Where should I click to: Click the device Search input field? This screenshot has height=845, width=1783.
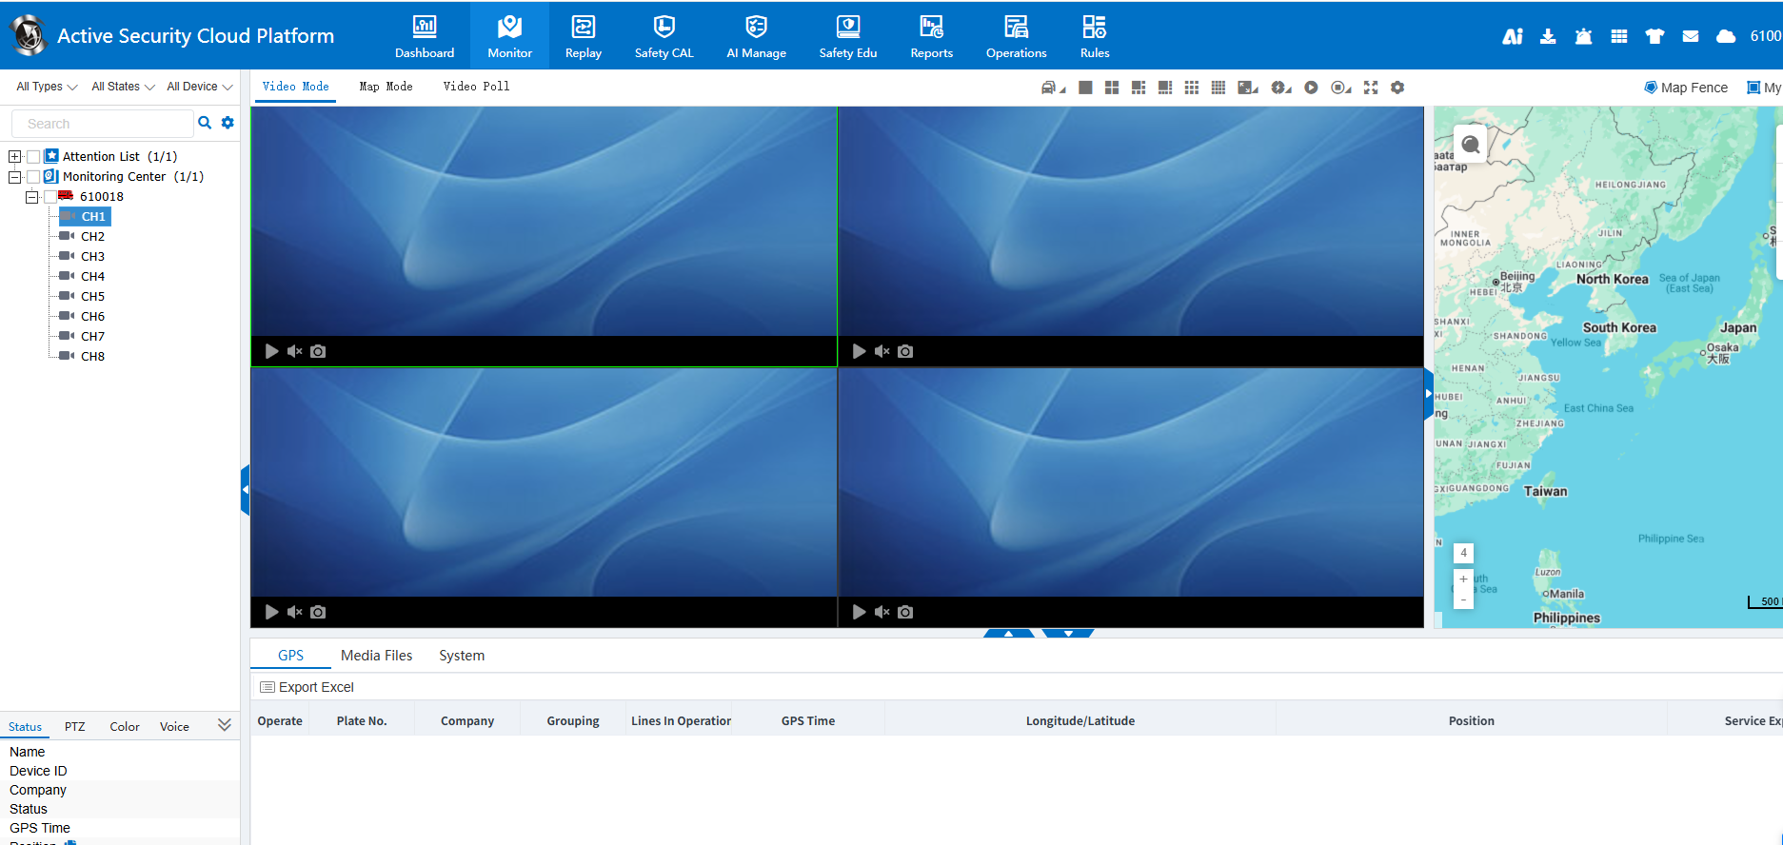point(103,124)
